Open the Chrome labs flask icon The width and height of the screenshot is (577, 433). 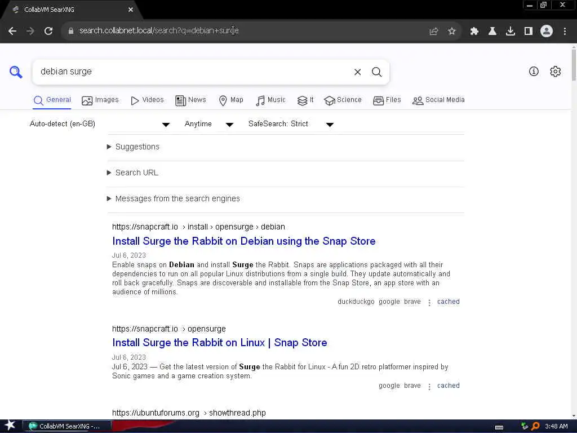click(492, 32)
